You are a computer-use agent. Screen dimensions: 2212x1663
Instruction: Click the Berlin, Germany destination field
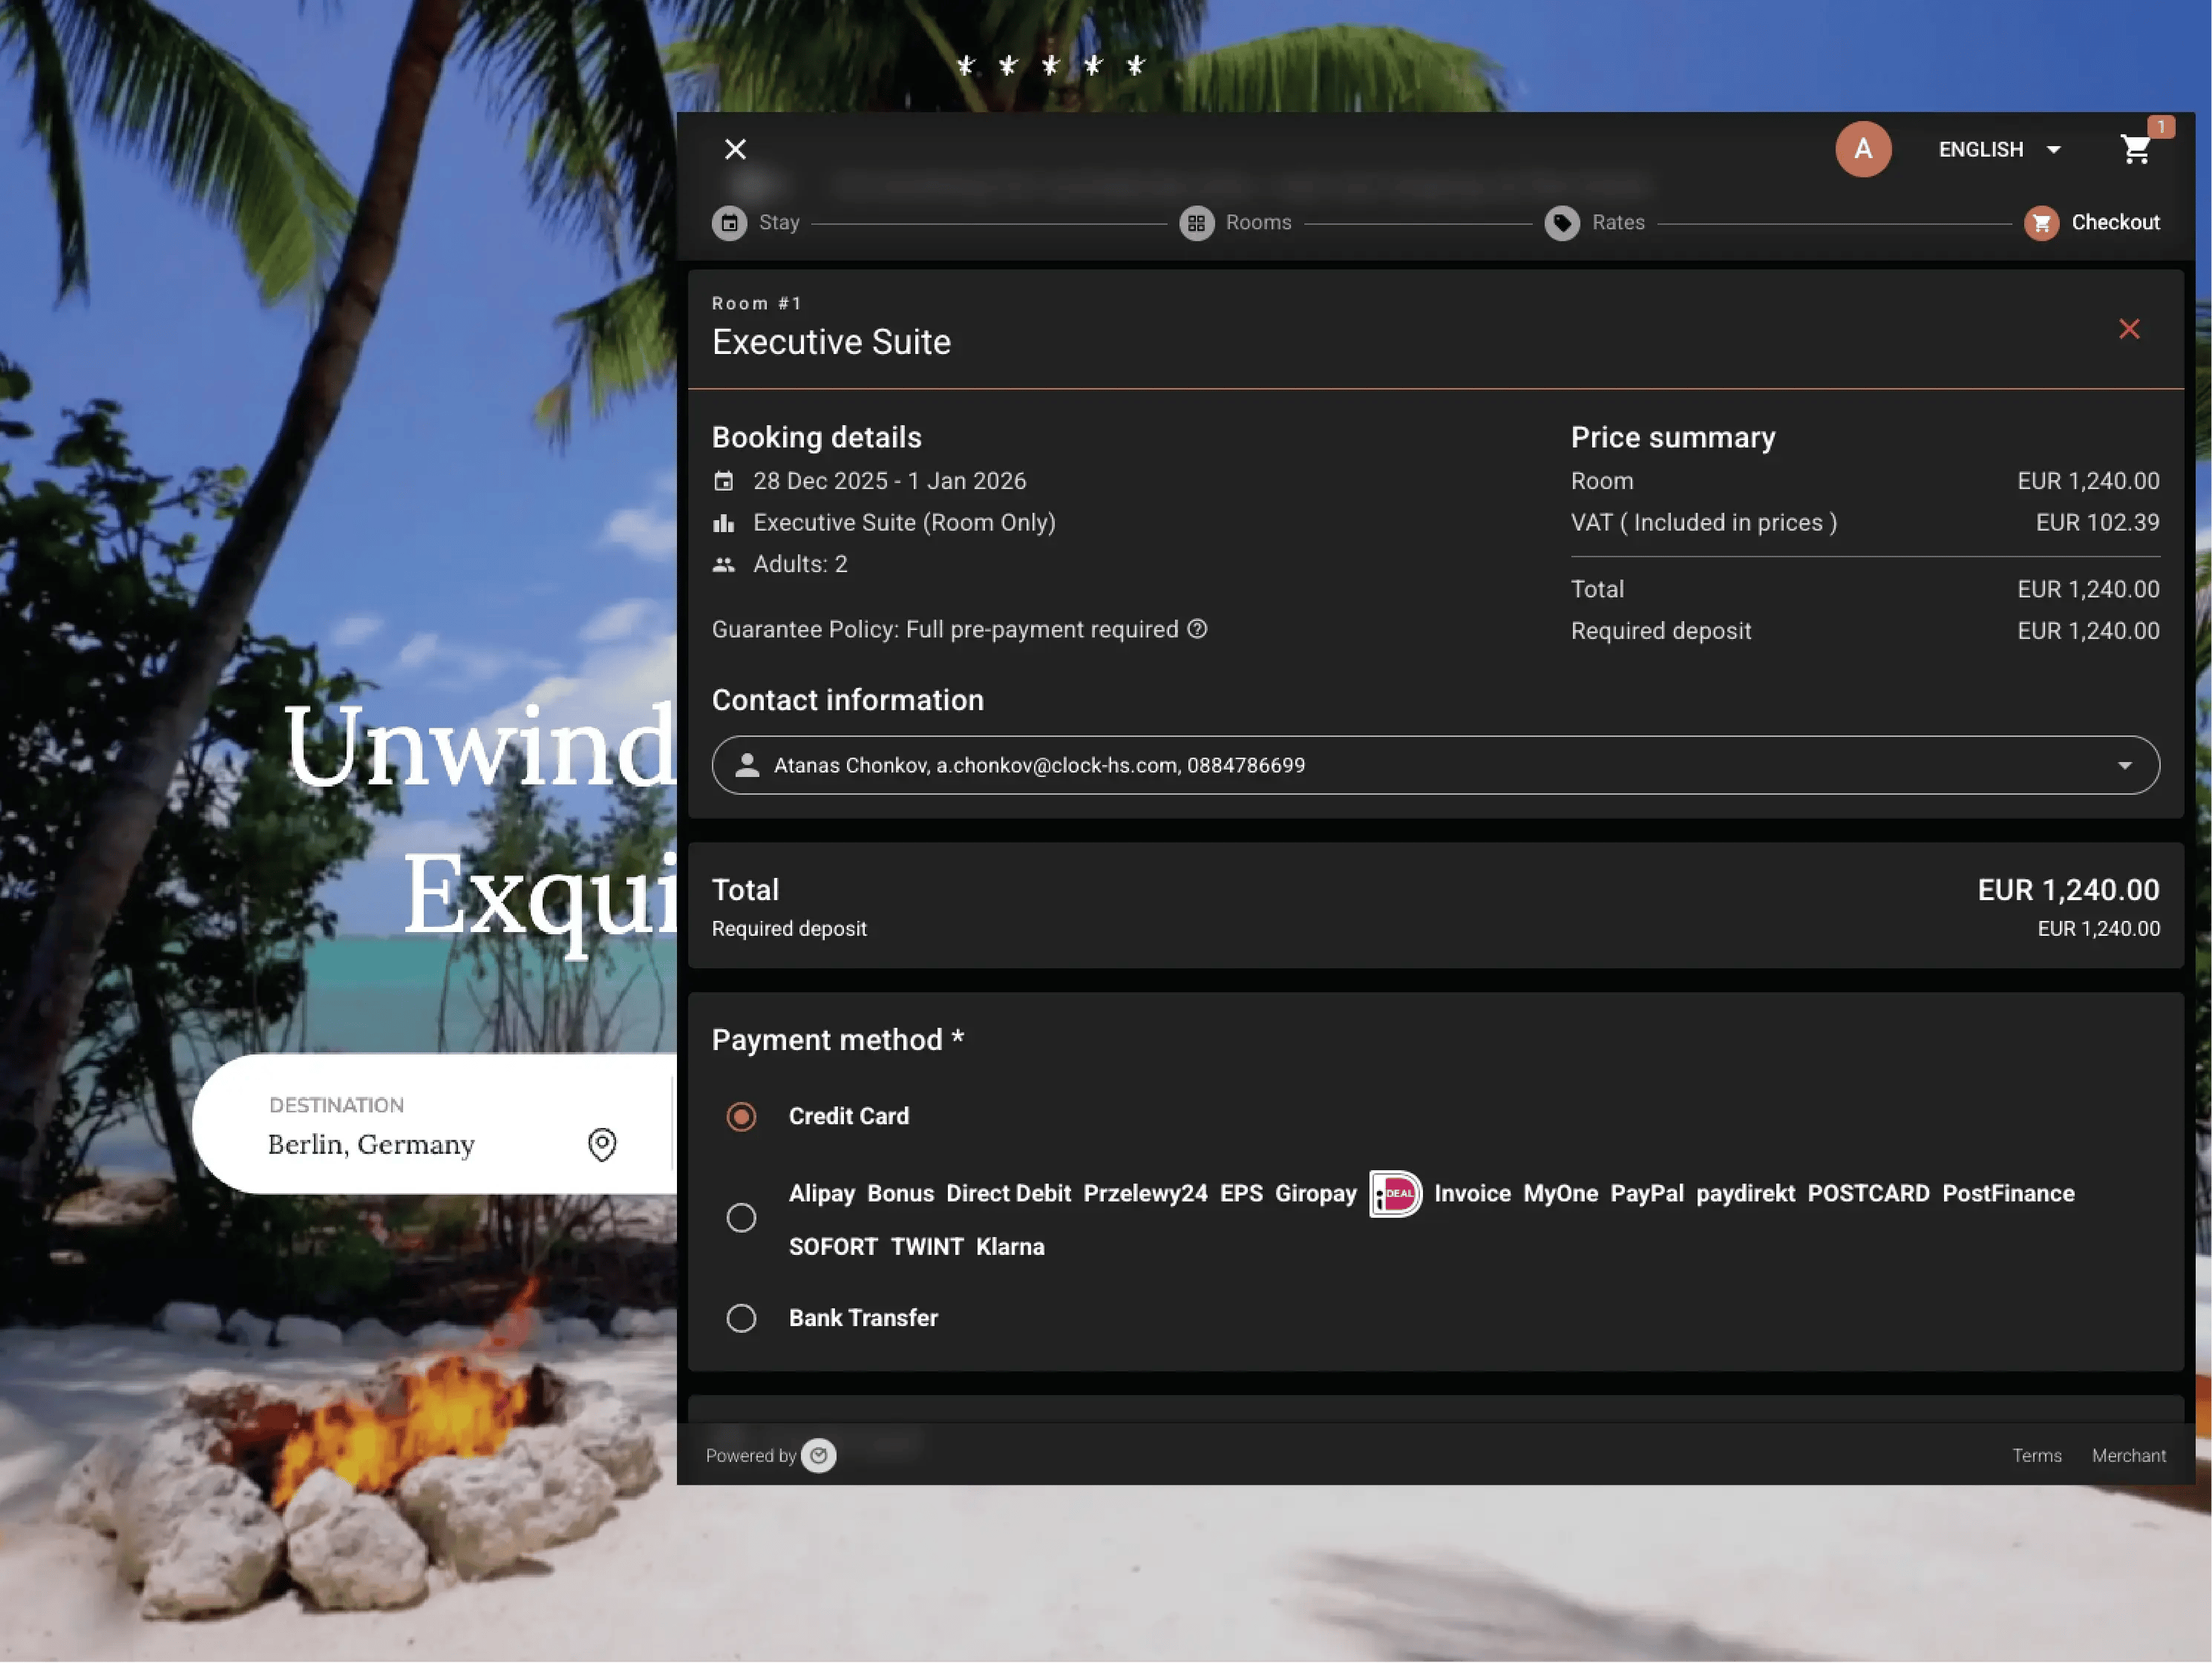coord(371,1144)
